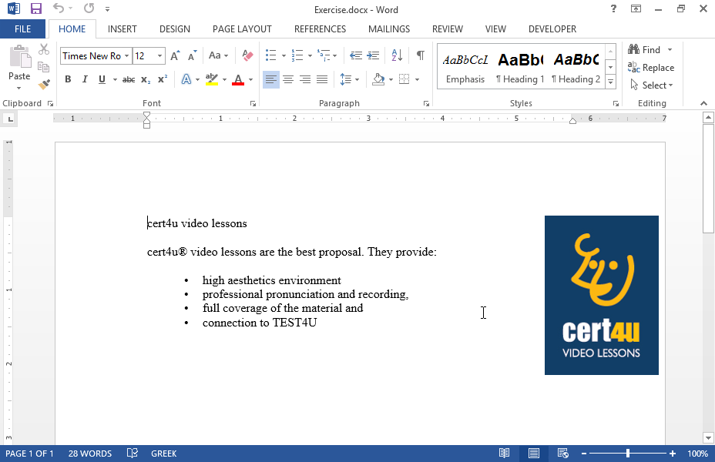Apply the Emphasis style

pyautogui.click(x=465, y=68)
